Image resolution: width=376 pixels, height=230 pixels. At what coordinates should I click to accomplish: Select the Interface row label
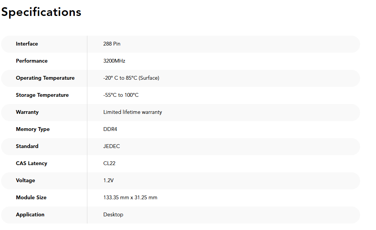tap(27, 44)
